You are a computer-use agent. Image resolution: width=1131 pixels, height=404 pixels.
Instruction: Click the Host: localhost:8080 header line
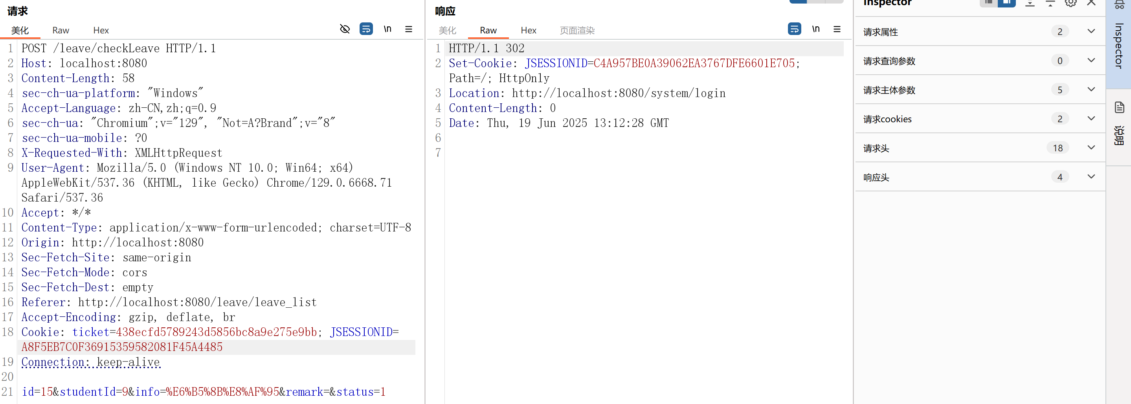point(84,63)
